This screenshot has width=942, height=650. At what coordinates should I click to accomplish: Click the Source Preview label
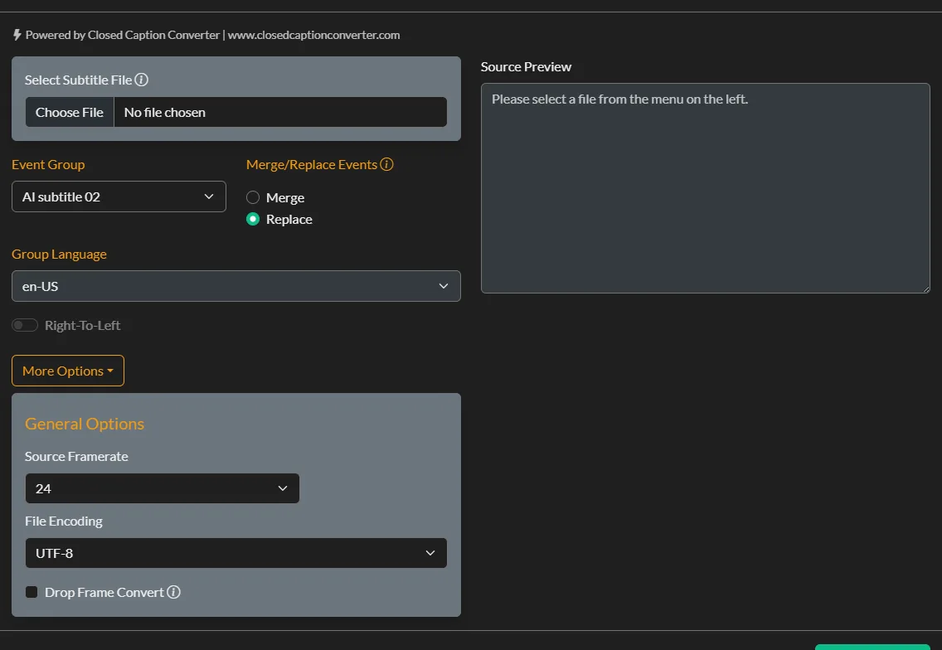point(526,66)
